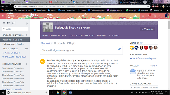The height and width of the screenshot is (95, 170).
Task: Open Word from taskbar
Action: pos(70,93)
